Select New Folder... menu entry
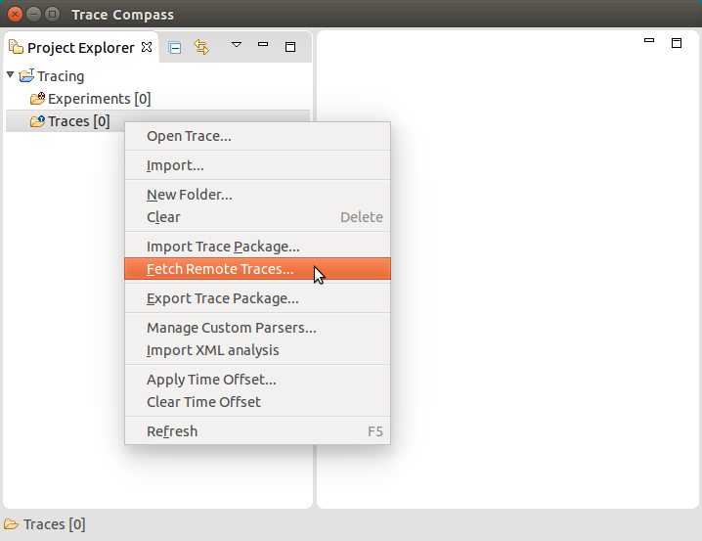This screenshot has width=702, height=541. 190,195
